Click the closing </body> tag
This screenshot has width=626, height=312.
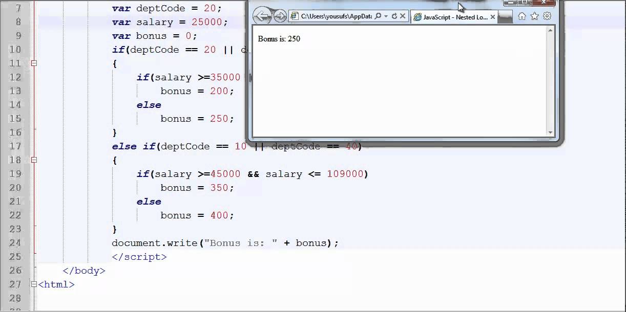pyautogui.click(x=84, y=271)
